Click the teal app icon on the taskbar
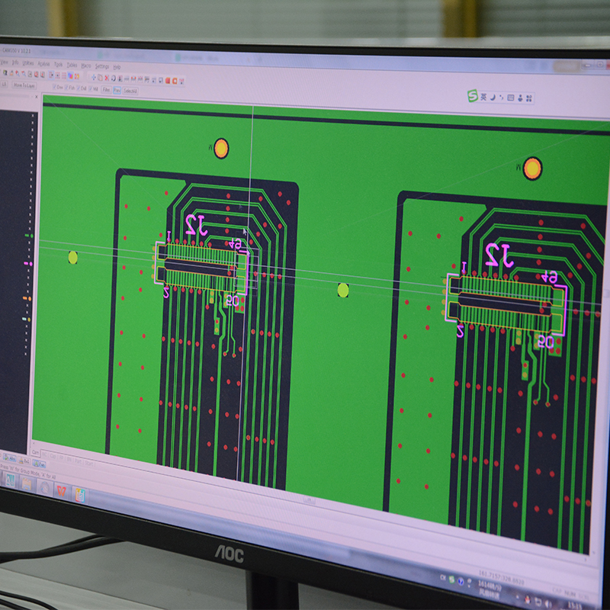 (x=10, y=481)
